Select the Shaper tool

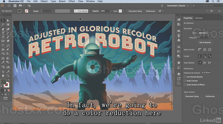coord(3,41)
